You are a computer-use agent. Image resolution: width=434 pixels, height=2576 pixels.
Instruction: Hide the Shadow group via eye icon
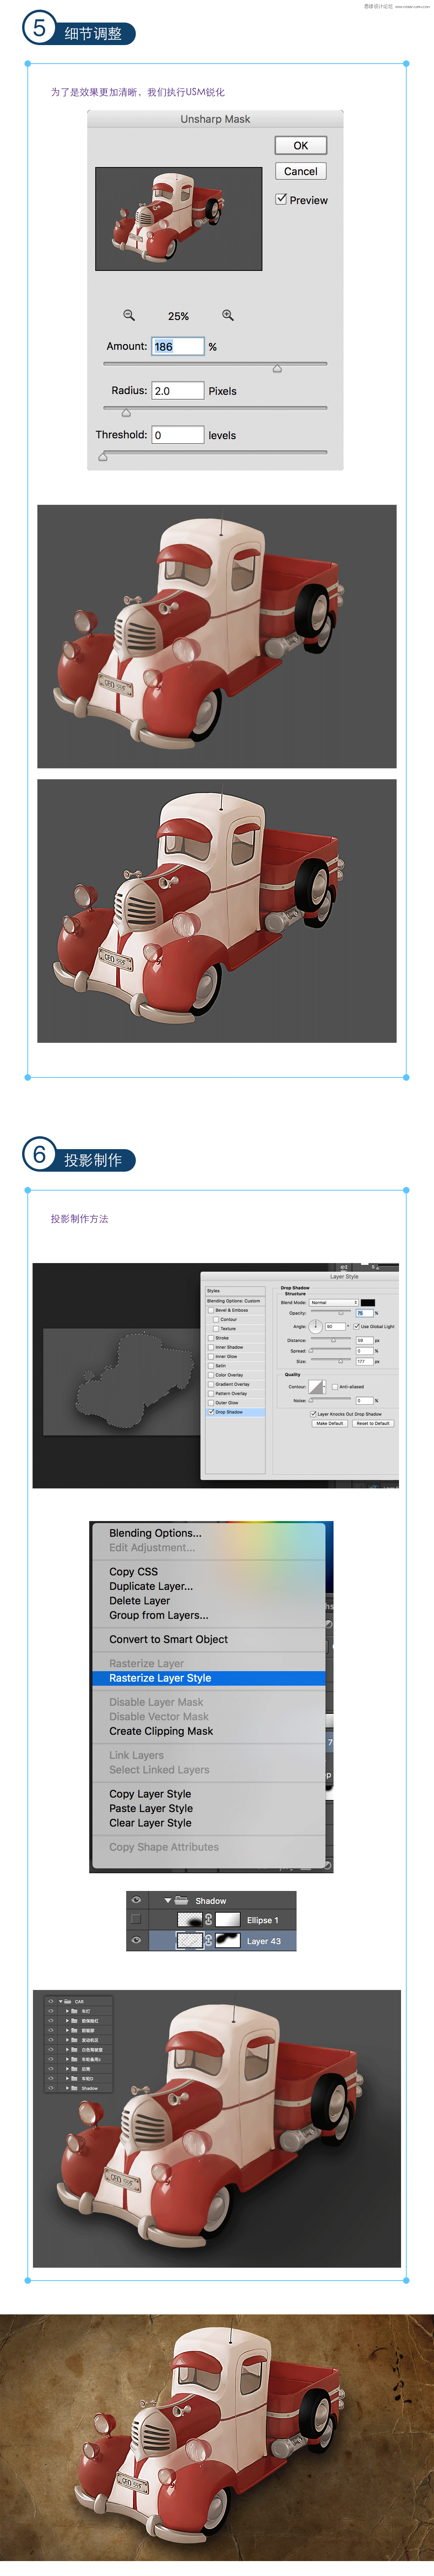(137, 1900)
